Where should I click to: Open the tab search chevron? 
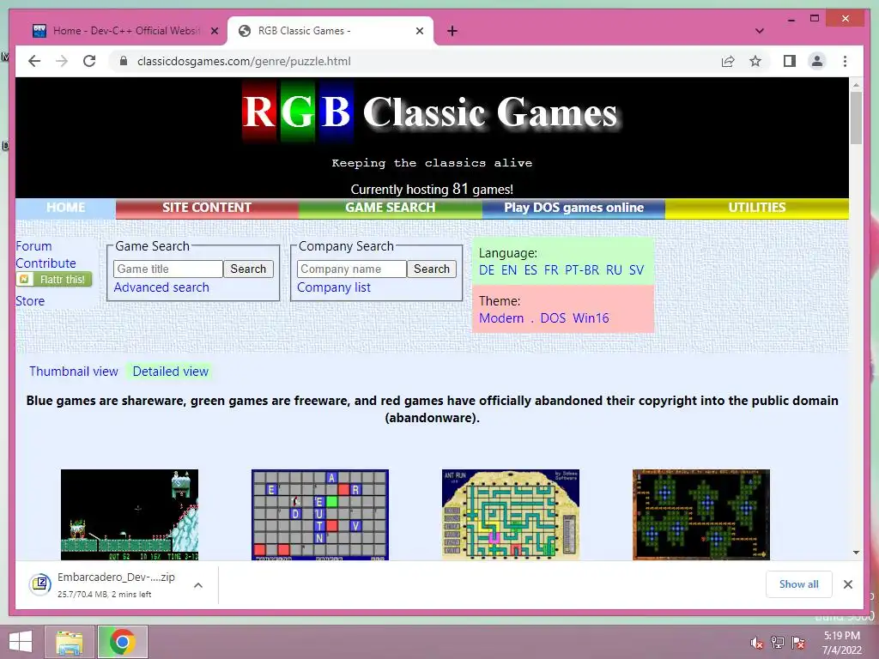[x=760, y=31]
